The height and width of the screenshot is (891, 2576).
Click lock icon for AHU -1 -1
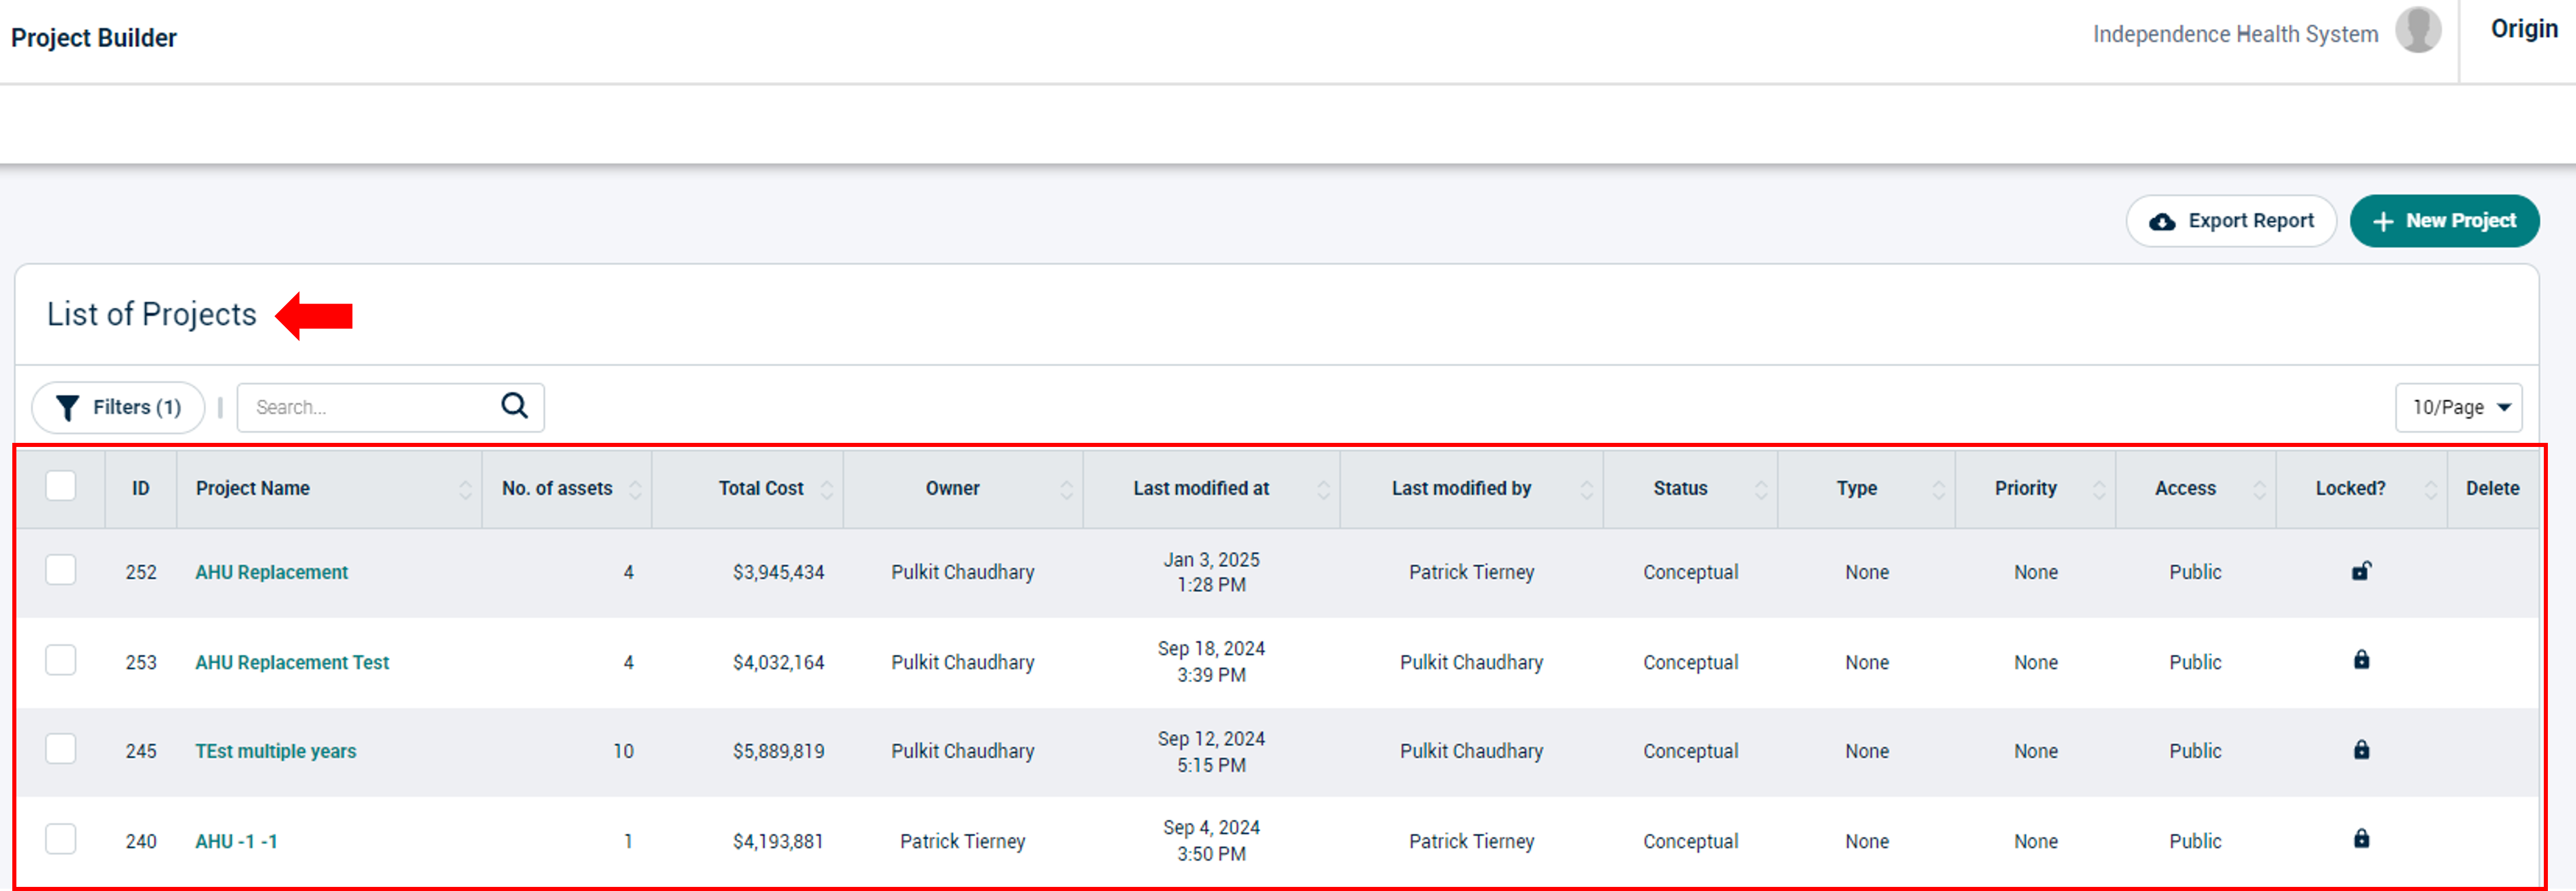click(x=2361, y=838)
